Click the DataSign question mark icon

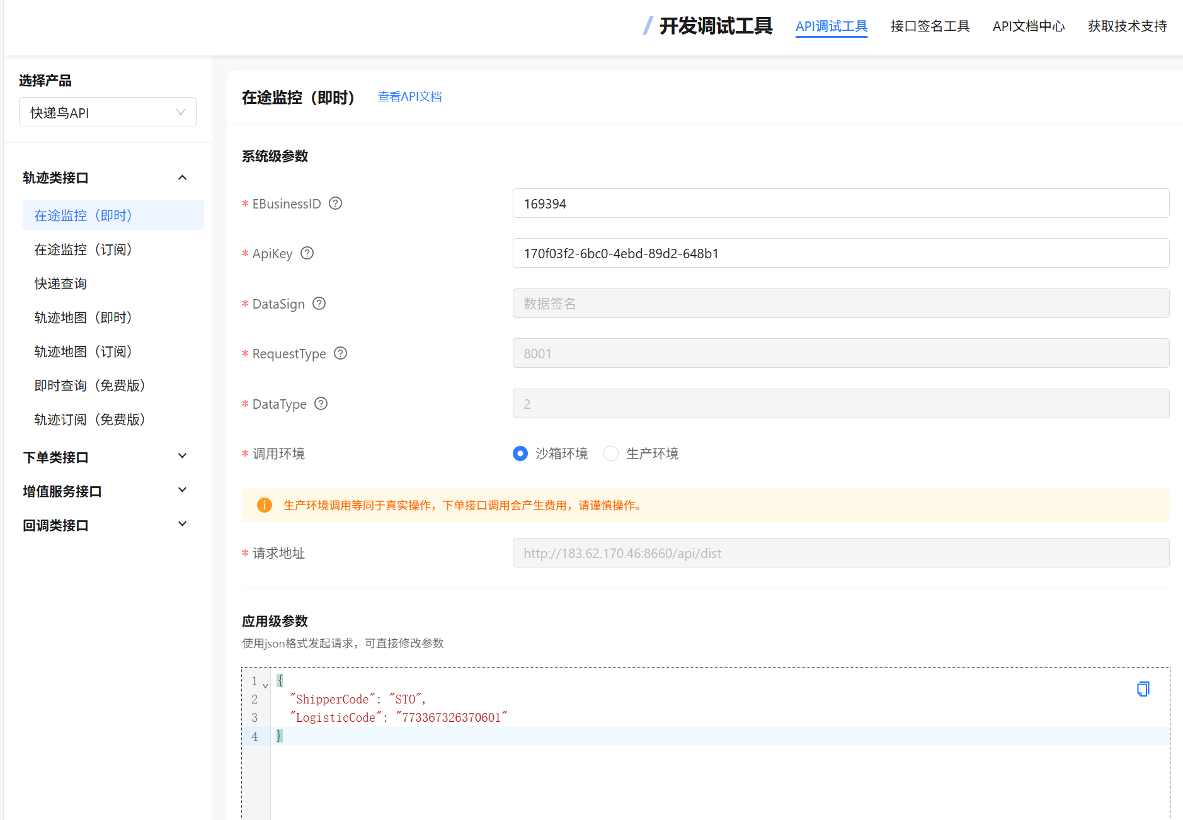(x=319, y=304)
